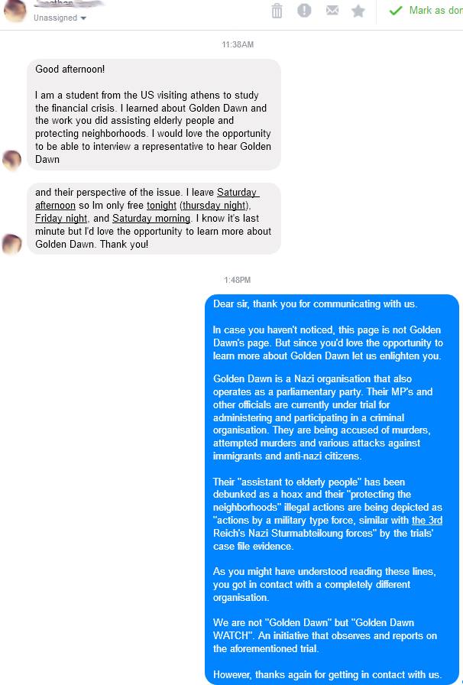Click the green checkmark icon
The height and width of the screenshot is (685, 463).
click(x=395, y=11)
